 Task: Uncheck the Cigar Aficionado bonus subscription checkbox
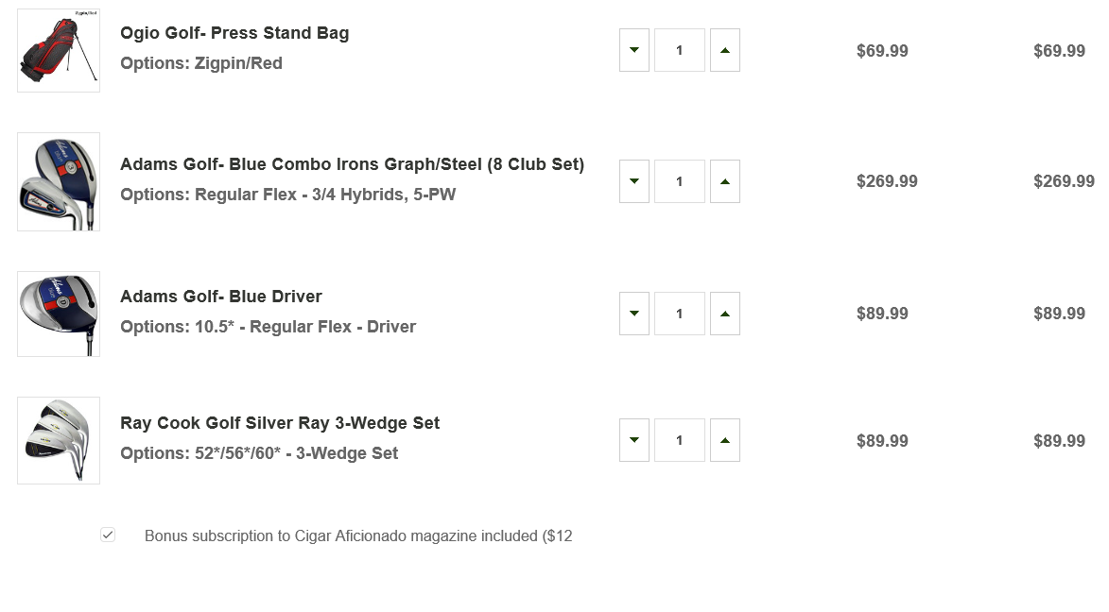pyautogui.click(x=108, y=535)
